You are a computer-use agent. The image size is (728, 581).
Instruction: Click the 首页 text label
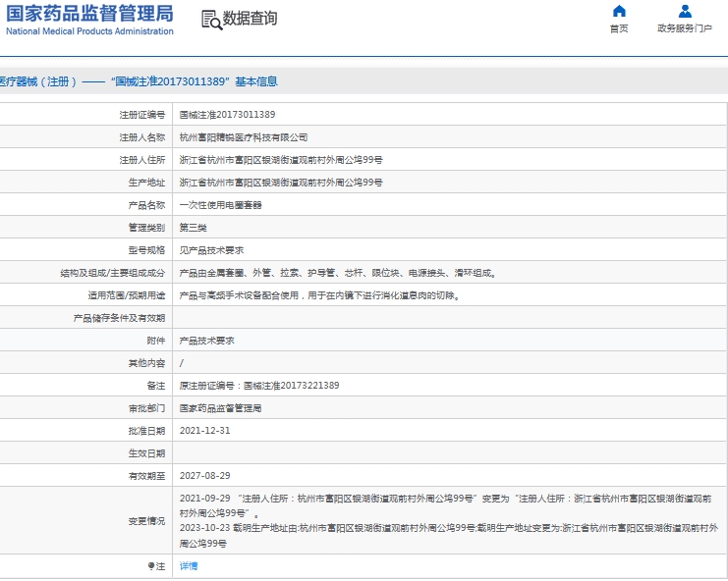coord(619,28)
